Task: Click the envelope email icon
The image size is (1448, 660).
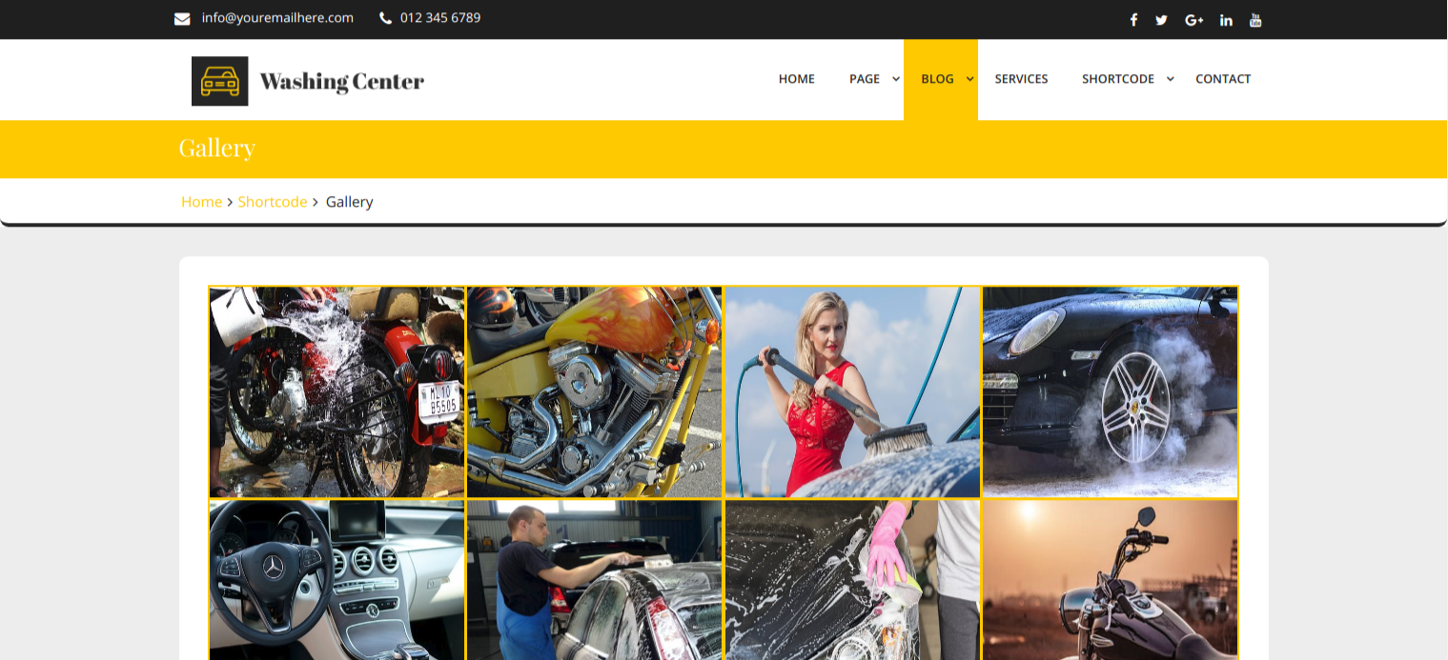Action: pyautogui.click(x=182, y=18)
